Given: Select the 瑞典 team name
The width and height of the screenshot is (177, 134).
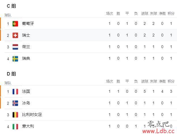Looking at the screenshot, I should point(26,59).
